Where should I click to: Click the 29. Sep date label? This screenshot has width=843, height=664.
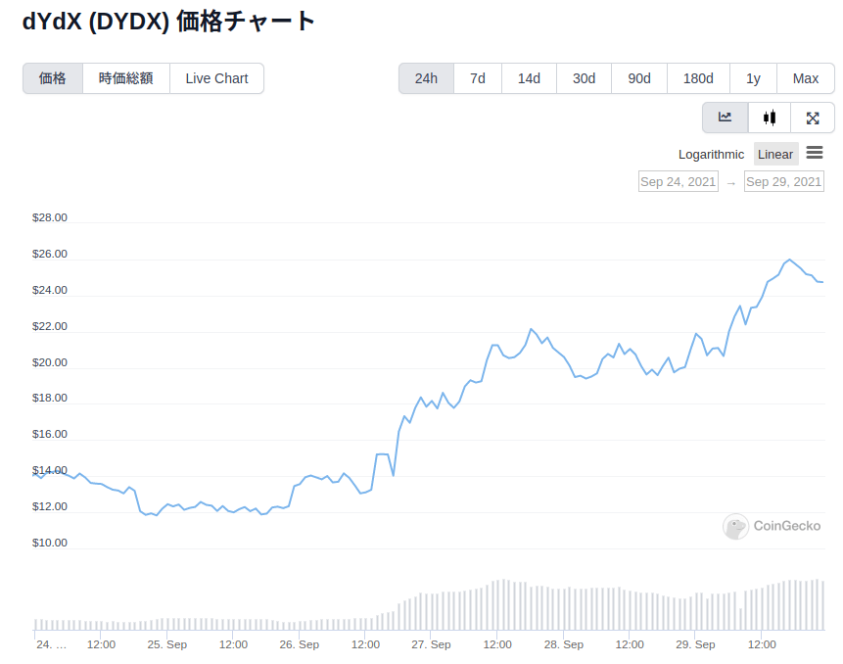695,644
